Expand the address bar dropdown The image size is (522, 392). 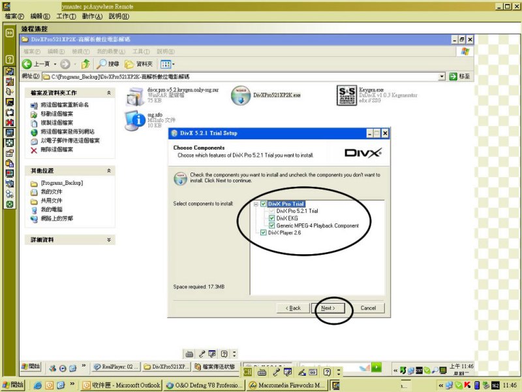[x=442, y=76]
